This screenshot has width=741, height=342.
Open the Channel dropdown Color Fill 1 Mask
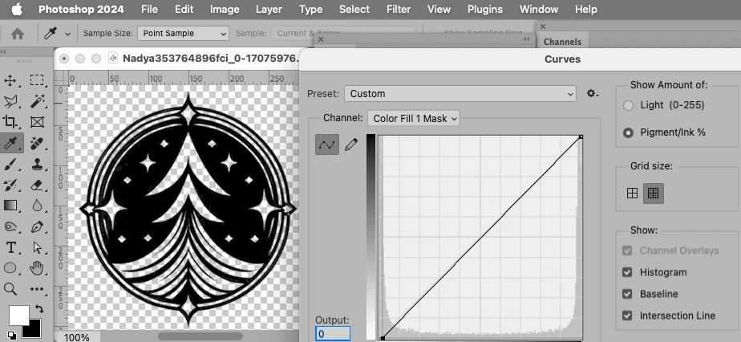coord(414,118)
